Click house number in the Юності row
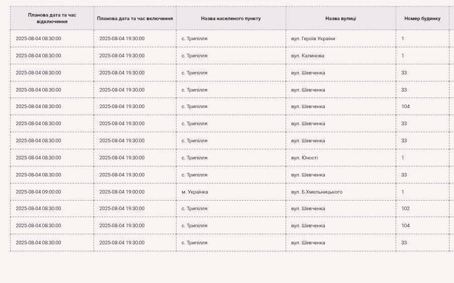Image resolution: width=454 pixels, height=283 pixels. point(403,158)
